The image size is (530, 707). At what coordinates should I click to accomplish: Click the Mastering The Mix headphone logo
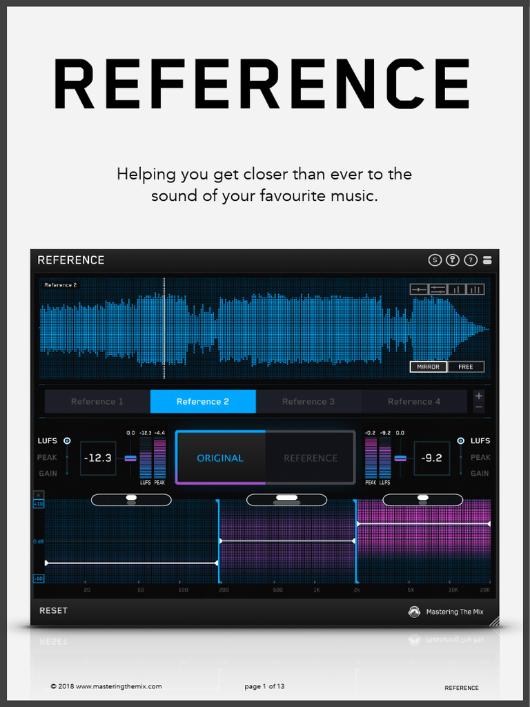tap(414, 612)
